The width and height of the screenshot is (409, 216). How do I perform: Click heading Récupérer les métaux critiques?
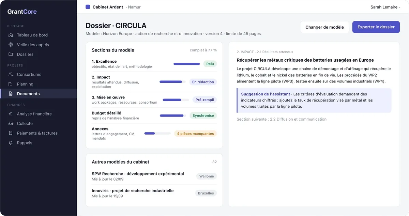coord(305,60)
